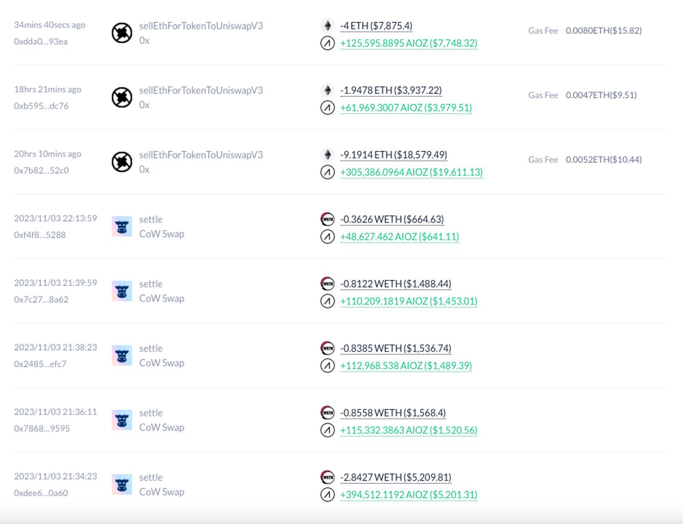
Task: Click the ETH token icon next to -4 ETH
Action: [327, 25]
